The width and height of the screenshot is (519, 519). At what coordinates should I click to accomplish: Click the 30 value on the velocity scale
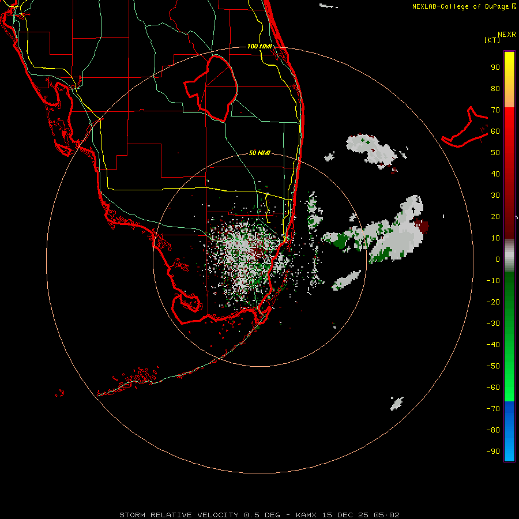[x=495, y=195]
